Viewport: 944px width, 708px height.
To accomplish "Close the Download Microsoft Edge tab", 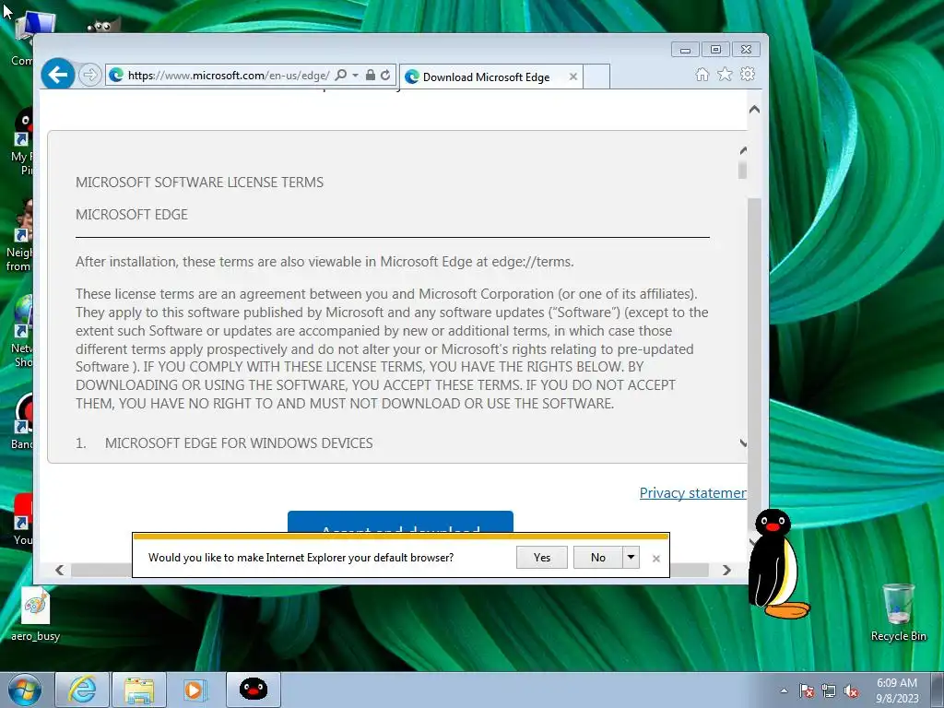I will (573, 77).
